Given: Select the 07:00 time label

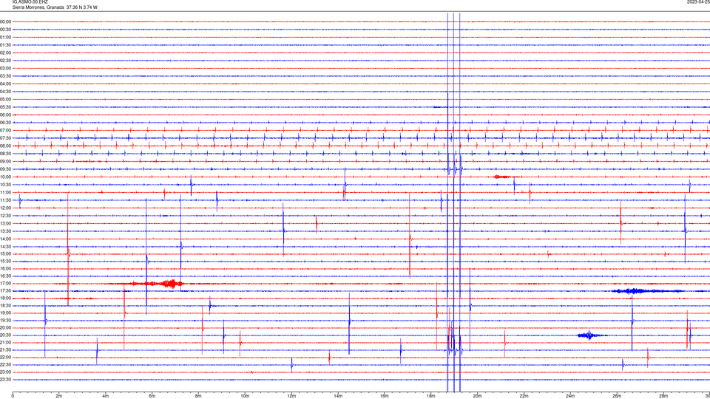Looking at the screenshot, I should (x=5, y=130).
